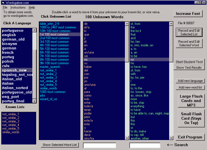
Task: Start the Student Test
Action: pyautogui.click(x=189, y=62)
